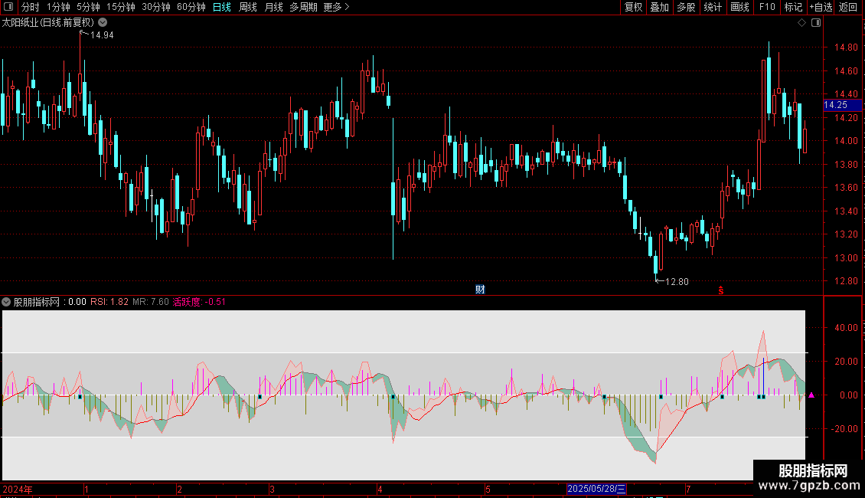865x498 pixels.
Task: Click the 叠加 overlay button
Action: tap(659, 7)
